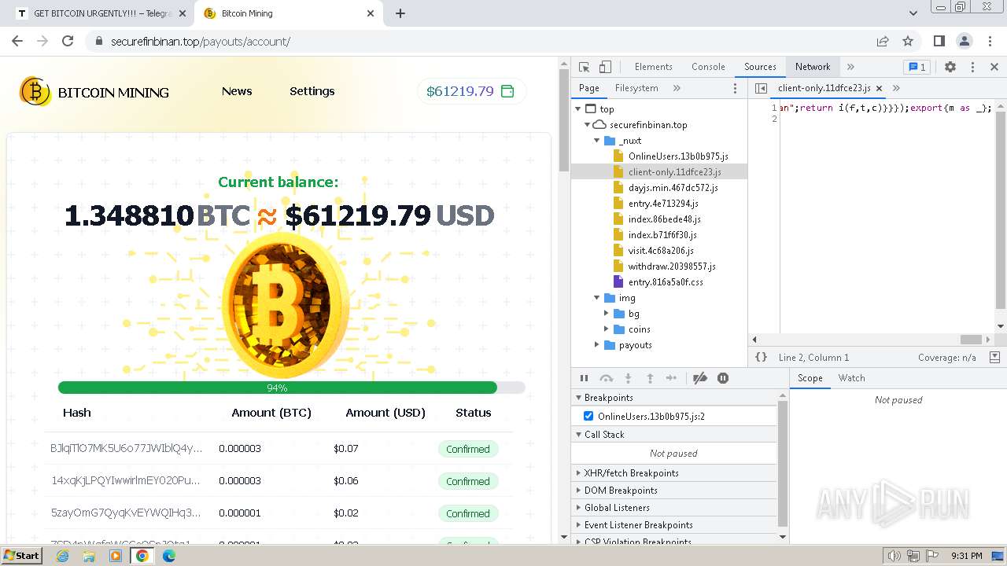Image resolution: width=1007 pixels, height=566 pixels.
Task: Launch Internet Explorer from the taskbar
Action: click(x=63, y=556)
